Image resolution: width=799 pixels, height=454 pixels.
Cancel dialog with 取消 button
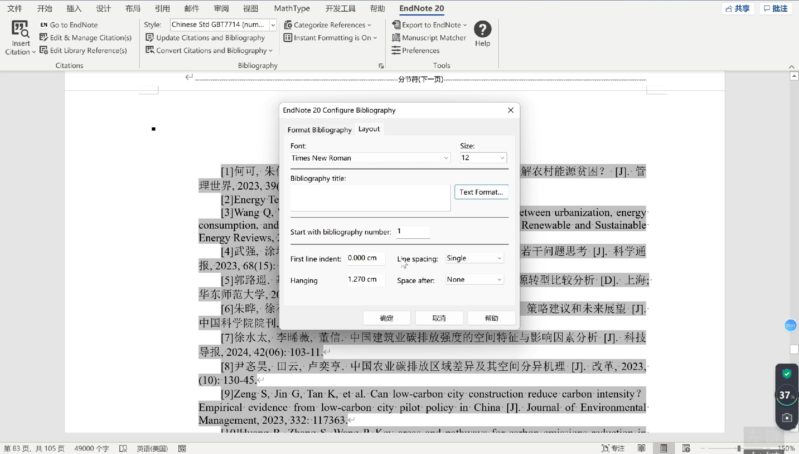coord(439,318)
